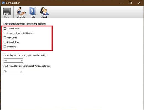Enable the CD-ROM drive checkbox
The height and width of the screenshot is (110, 144).
(5, 28)
